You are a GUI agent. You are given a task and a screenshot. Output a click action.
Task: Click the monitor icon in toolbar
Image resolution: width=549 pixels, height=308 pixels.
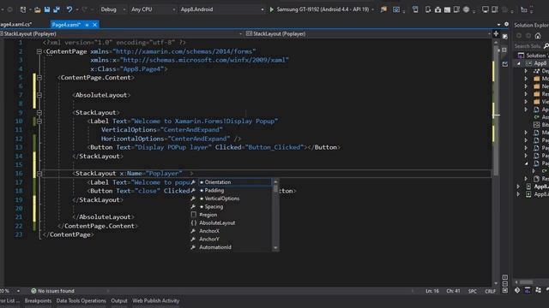[x=485, y=9]
